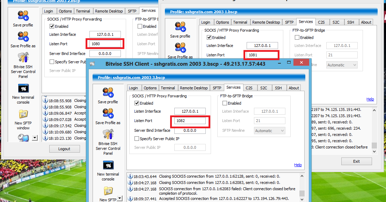Click log scrollbar down arrow in 2003 1.bscp
The width and height of the screenshot is (386, 202).
click(x=374, y=152)
